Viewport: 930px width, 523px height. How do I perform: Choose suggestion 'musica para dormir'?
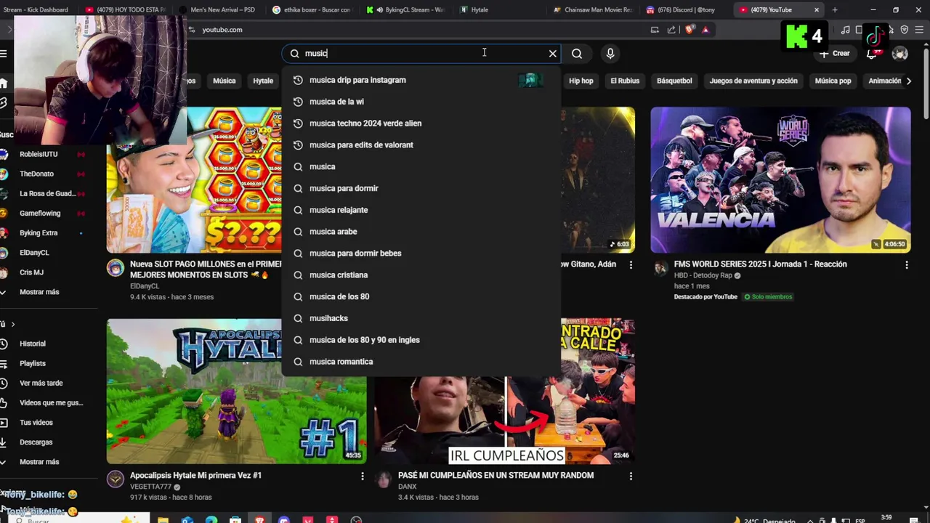coord(421,188)
